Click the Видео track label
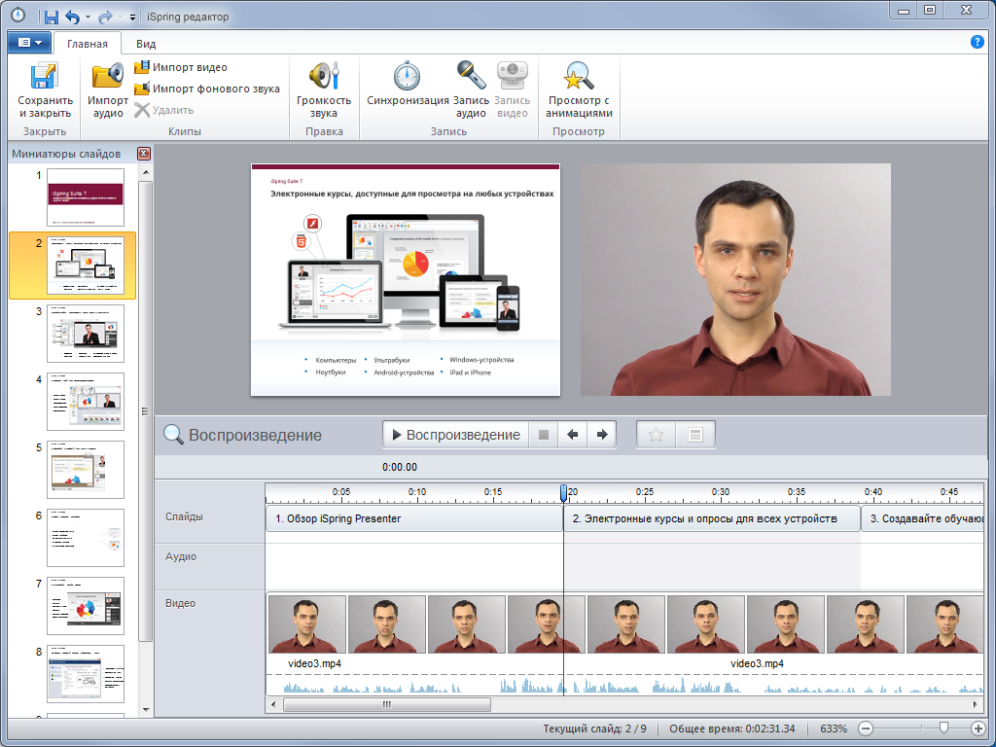 [180, 603]
